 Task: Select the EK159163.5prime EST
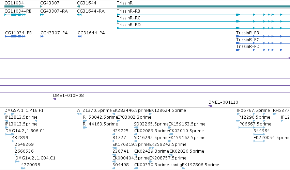point(187,124)
